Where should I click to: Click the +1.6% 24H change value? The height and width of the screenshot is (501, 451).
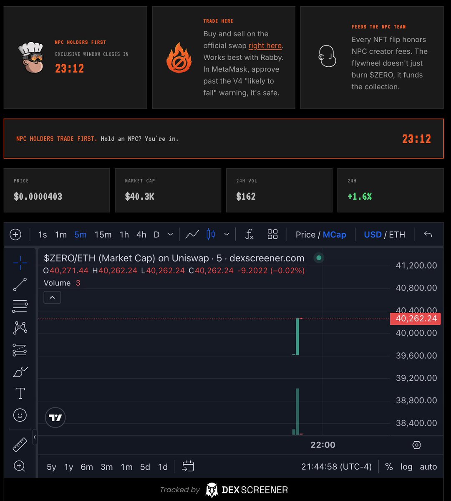(359, 197)
